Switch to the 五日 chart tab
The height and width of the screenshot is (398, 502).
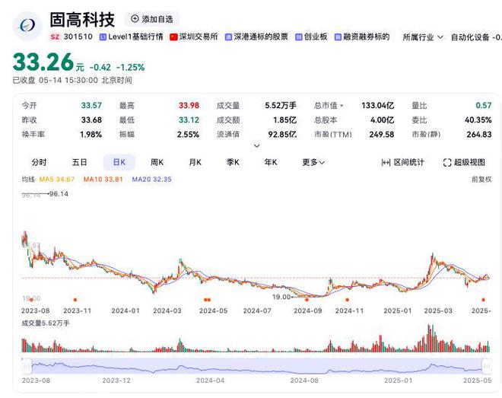[79, 163]
